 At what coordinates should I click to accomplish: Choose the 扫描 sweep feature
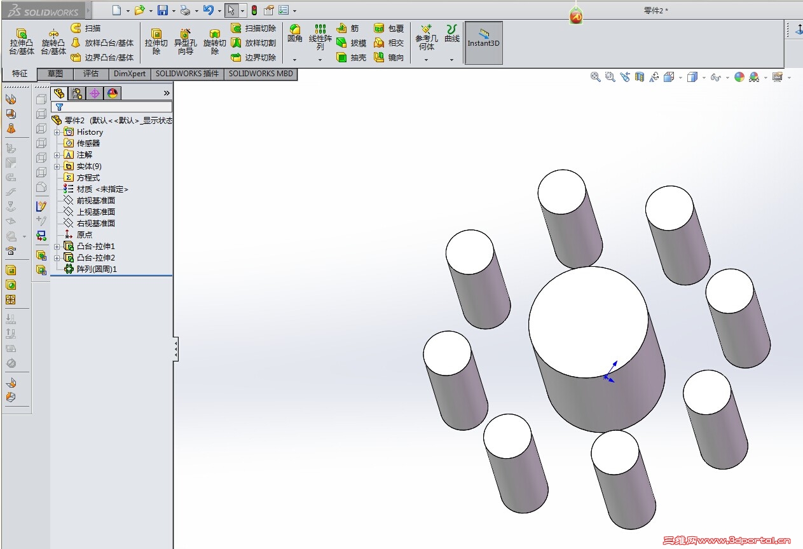86,28
